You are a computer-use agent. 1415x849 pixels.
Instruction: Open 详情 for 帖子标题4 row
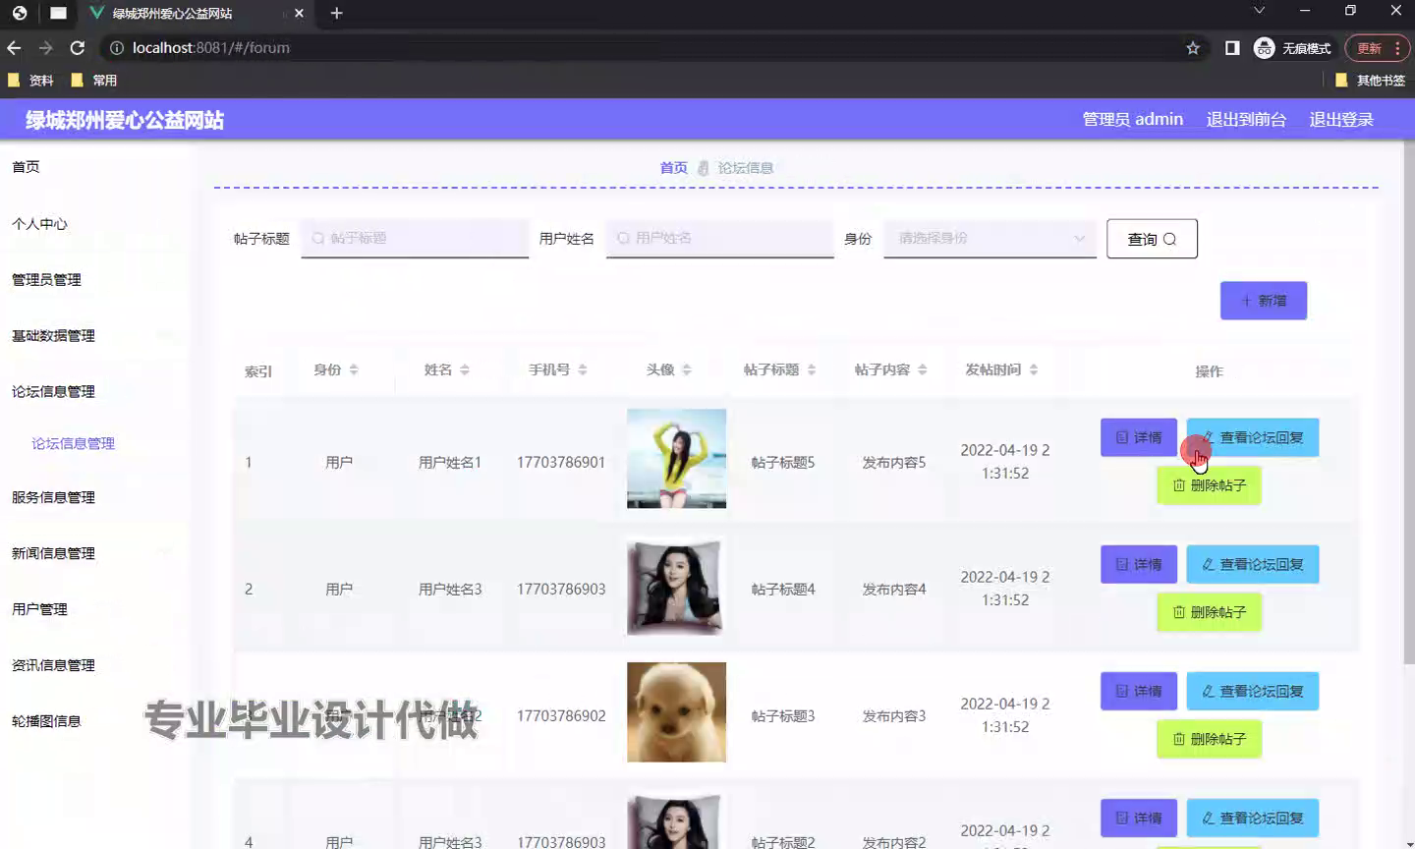[x=1139, y=564]
